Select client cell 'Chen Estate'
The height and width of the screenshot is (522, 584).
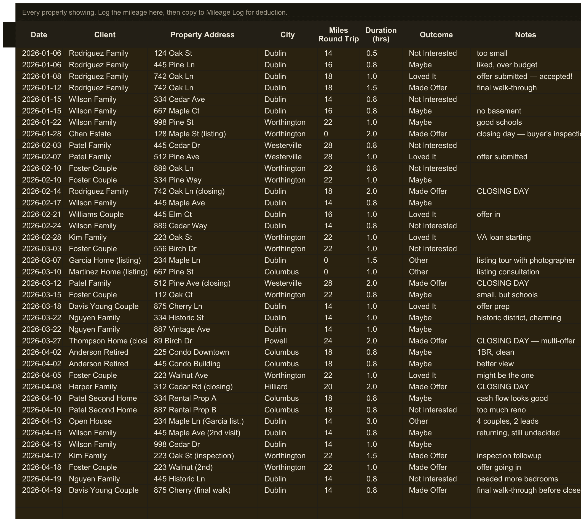click(105, 134)
